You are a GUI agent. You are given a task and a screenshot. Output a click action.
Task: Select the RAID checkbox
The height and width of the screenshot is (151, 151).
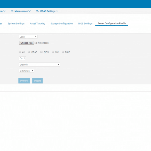63,52
